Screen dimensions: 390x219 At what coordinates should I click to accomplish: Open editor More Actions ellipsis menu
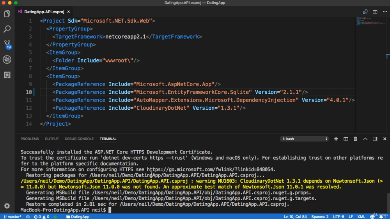(x=385, y=12)
